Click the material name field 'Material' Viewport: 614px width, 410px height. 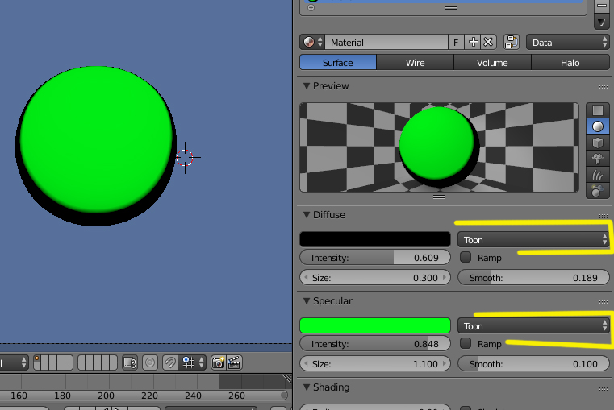click(386, 42)
